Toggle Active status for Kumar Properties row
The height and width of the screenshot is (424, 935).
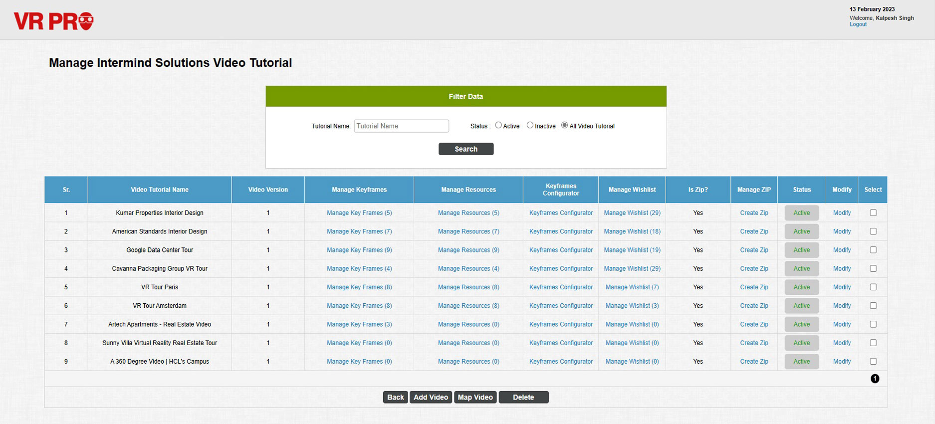[802, 212]
